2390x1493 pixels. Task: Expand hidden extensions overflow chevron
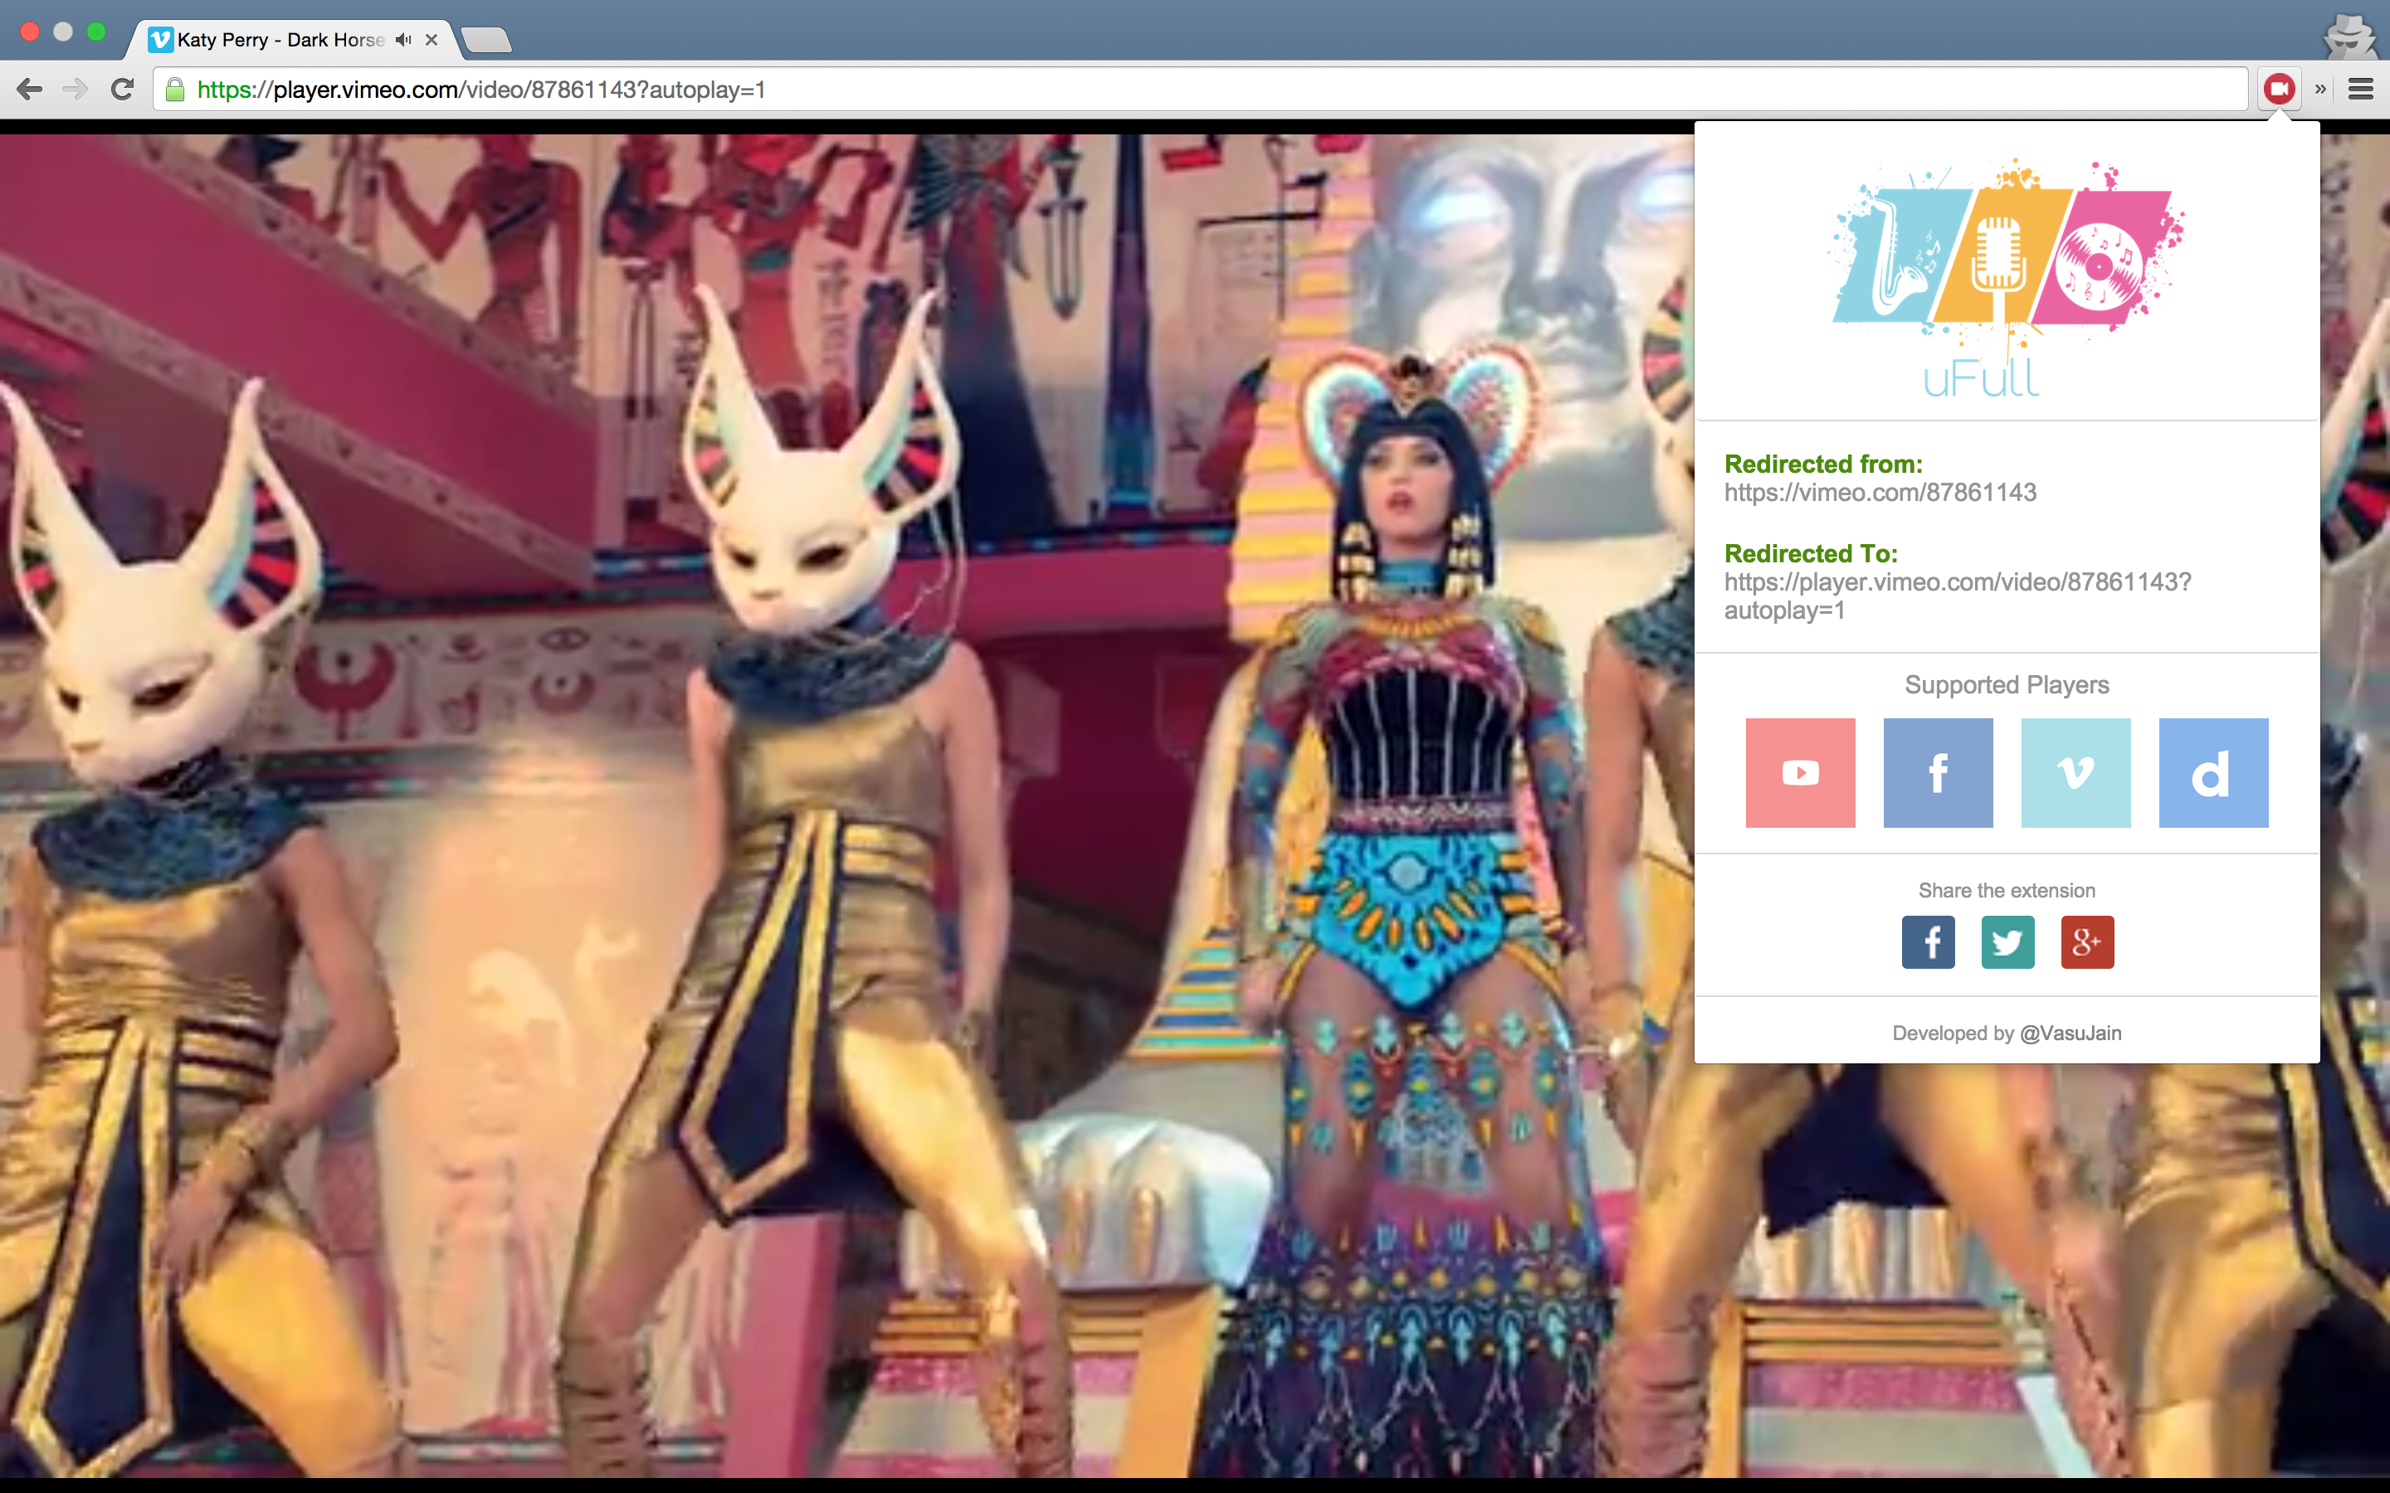2320,90
